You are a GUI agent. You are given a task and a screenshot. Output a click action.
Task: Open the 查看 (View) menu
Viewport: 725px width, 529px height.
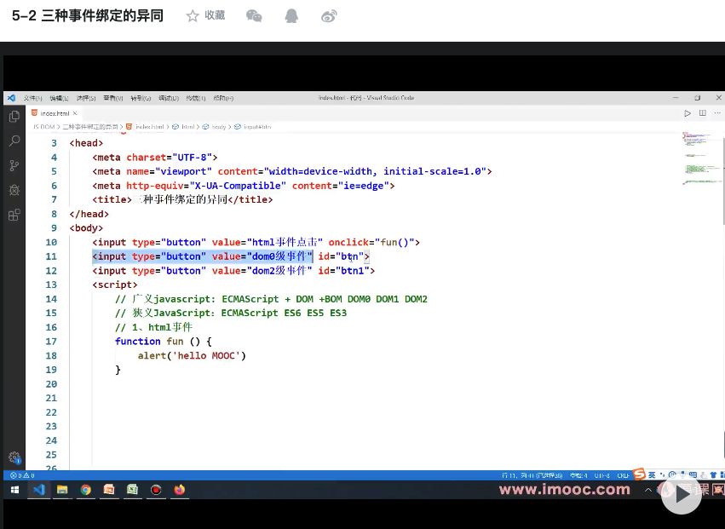pyautogui.click(x=112, y=98)
